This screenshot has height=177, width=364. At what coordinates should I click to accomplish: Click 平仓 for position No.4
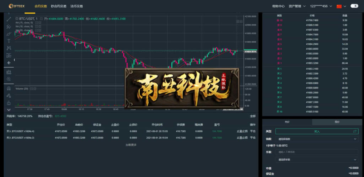[x=253, y=131]
